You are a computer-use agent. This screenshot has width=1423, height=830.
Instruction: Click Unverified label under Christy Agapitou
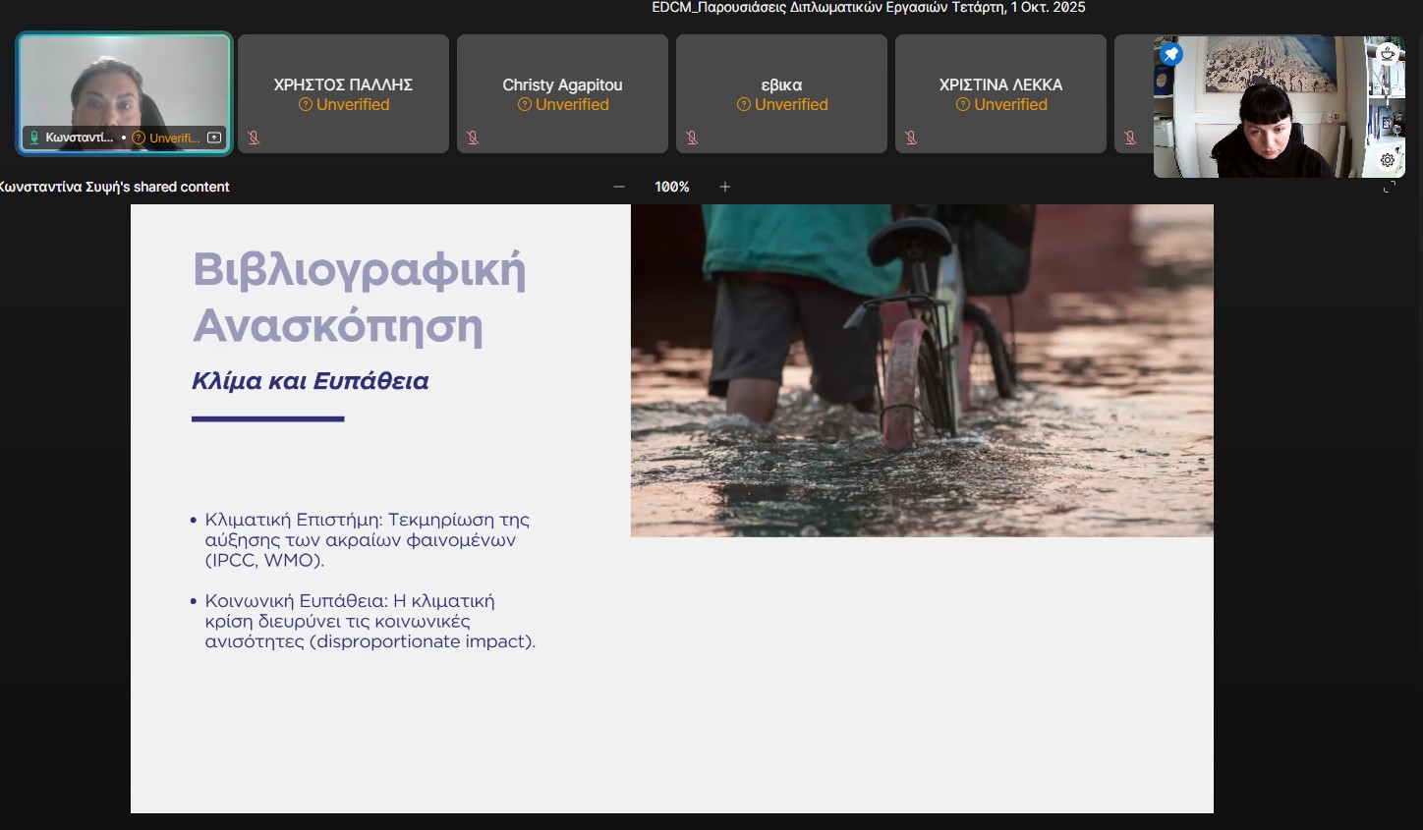pos(563,105)
